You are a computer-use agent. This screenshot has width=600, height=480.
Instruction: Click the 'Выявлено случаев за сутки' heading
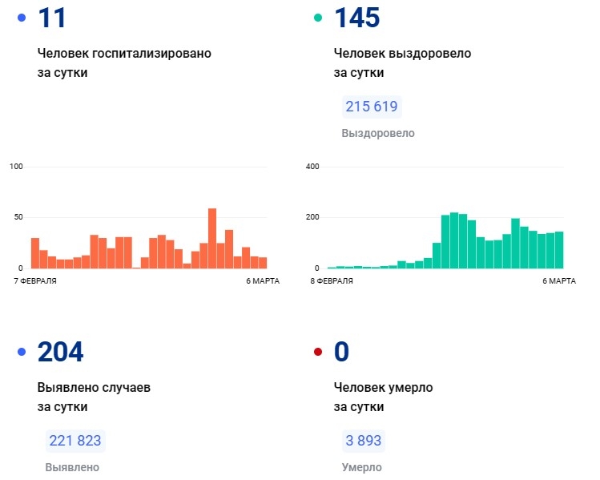[94, 397]
